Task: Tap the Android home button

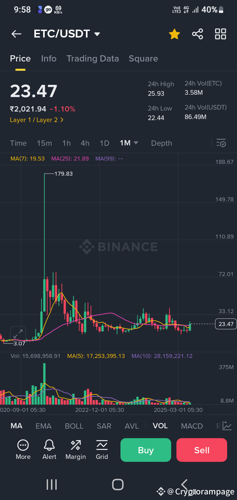Action: tap(118, 485)
